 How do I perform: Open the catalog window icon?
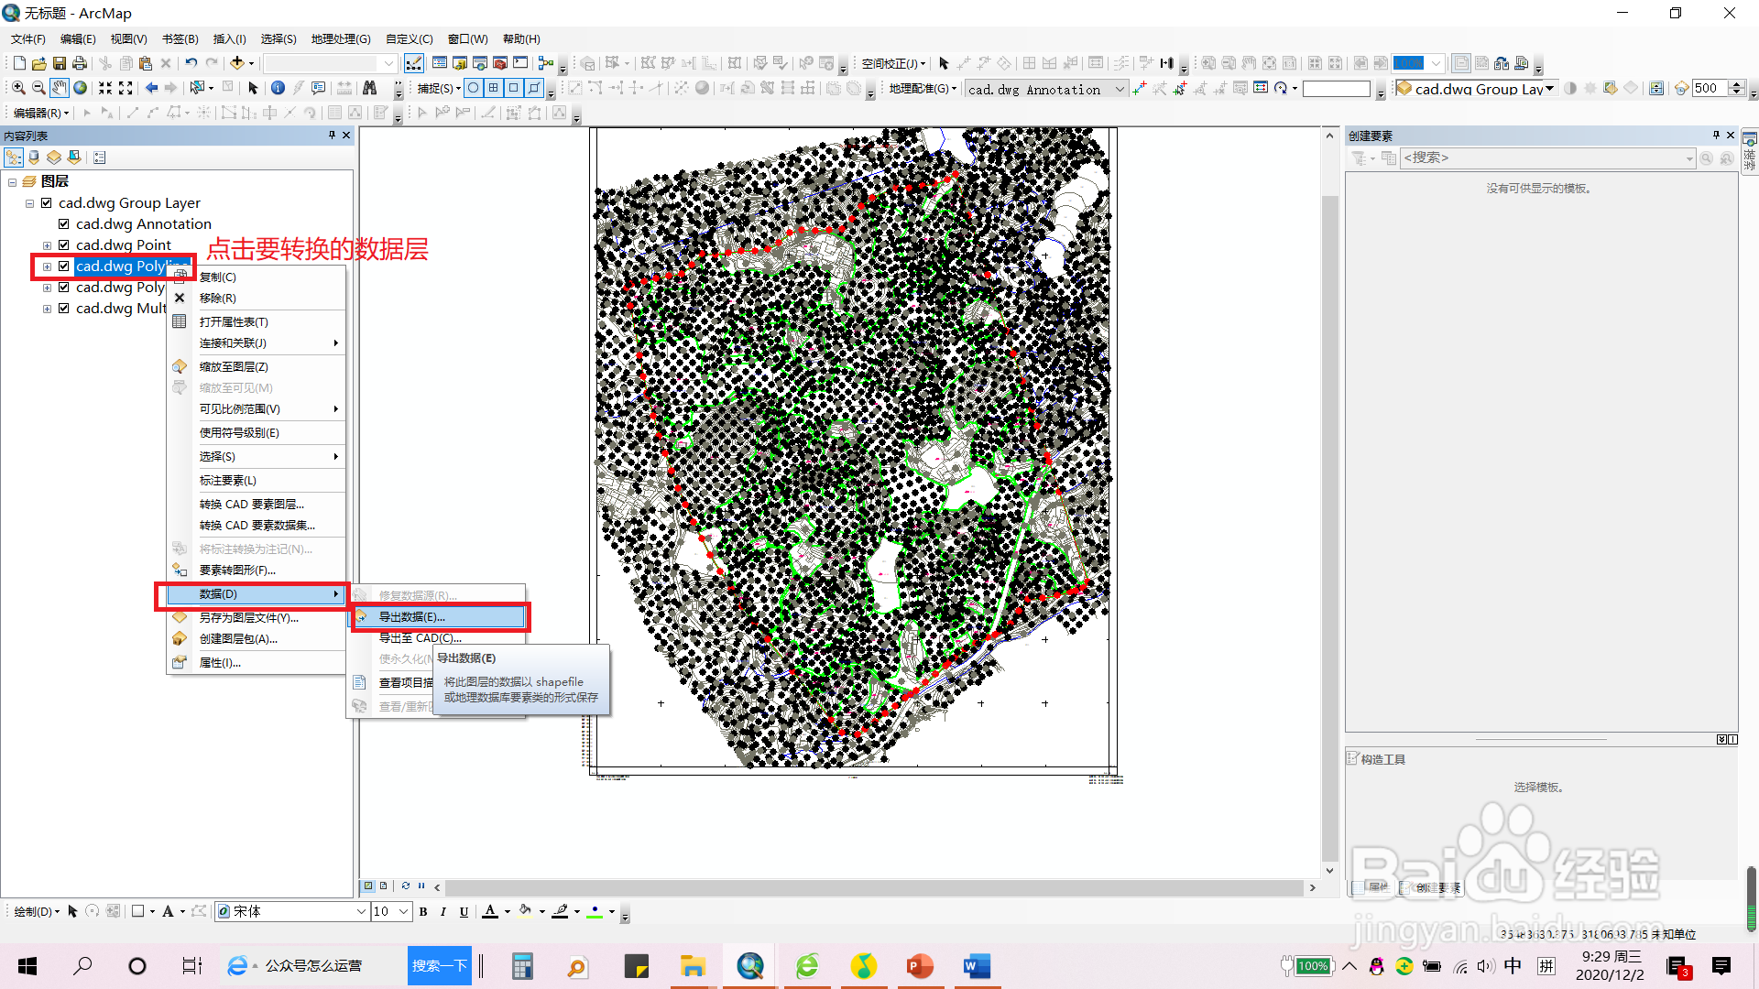point(460,62)
